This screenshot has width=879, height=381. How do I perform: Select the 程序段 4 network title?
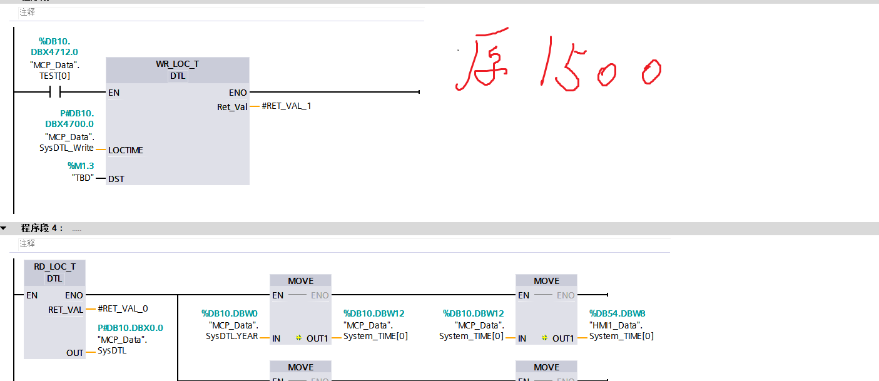tap(42, 228)
